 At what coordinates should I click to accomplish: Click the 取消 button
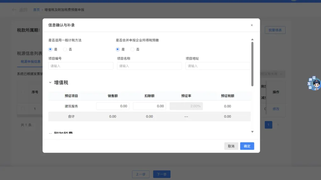click(231, 146)
